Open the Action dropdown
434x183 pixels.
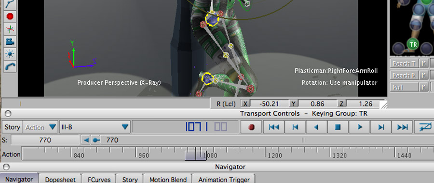point(41,127)
